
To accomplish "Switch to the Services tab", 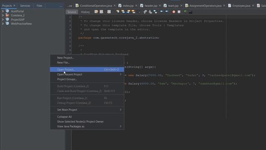I will pos(25,5).
